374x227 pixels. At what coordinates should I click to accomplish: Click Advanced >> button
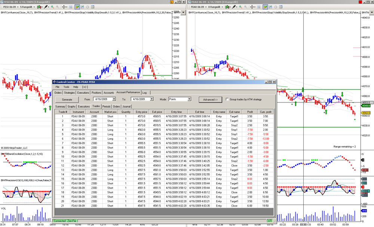tap(210, 100)
